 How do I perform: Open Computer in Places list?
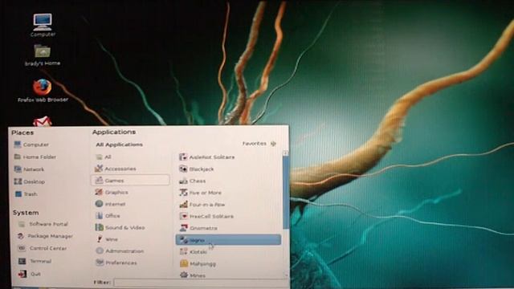click(31, 144)
